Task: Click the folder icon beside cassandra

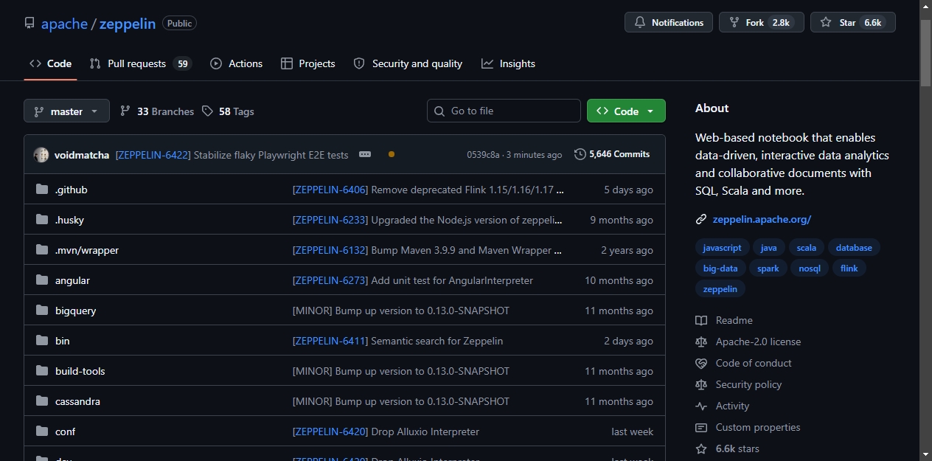Action: (42, 401)
